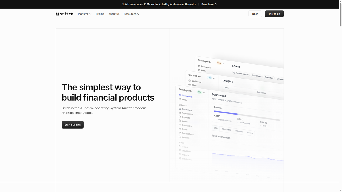Click the 43,110 deposit accounts value

pos(217,116)
